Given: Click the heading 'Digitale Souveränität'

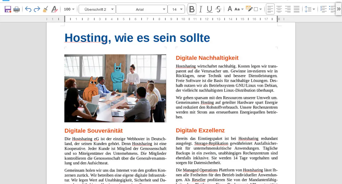Looking at the screenshot, I should 93,131.
